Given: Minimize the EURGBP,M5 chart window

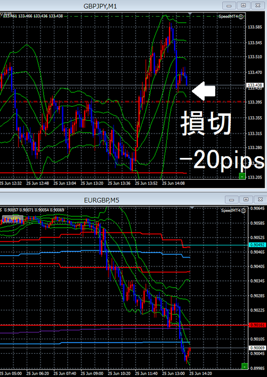Looking at the screenshot, I should [x=231, y=200].
